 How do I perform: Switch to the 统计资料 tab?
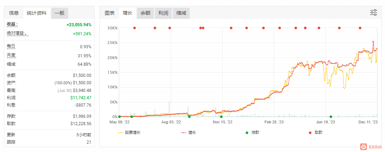click(x=37, y=13)
